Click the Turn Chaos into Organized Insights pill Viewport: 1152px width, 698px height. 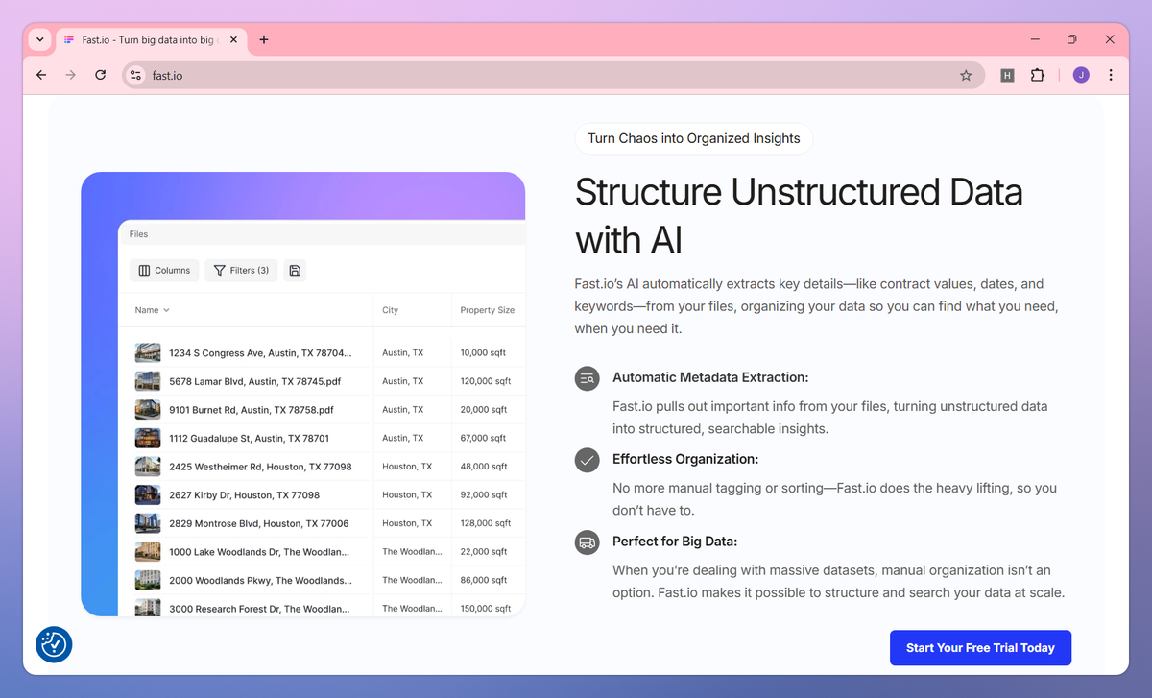point(694,138)
